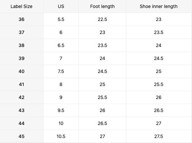The width and height of the screenshot is (192, 143).
Task: Click the Shoe inner length header
Action: 158,6
